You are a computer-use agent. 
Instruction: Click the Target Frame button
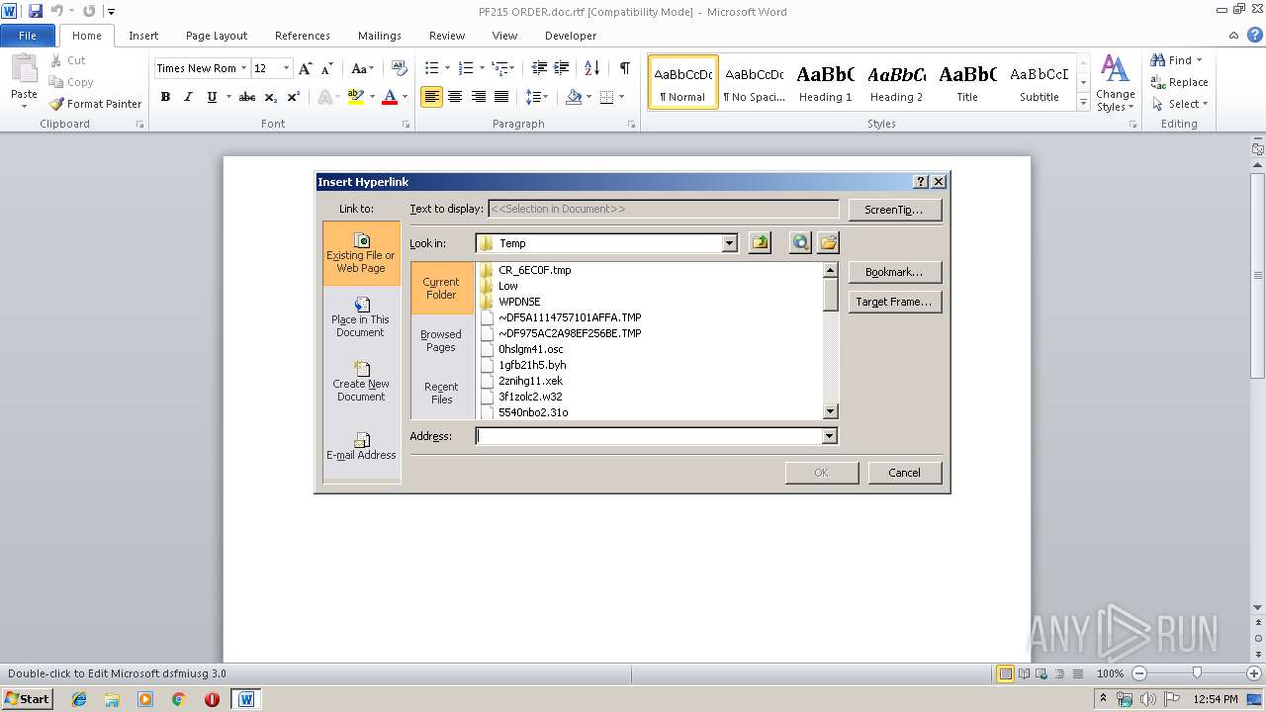click(894, 302)
